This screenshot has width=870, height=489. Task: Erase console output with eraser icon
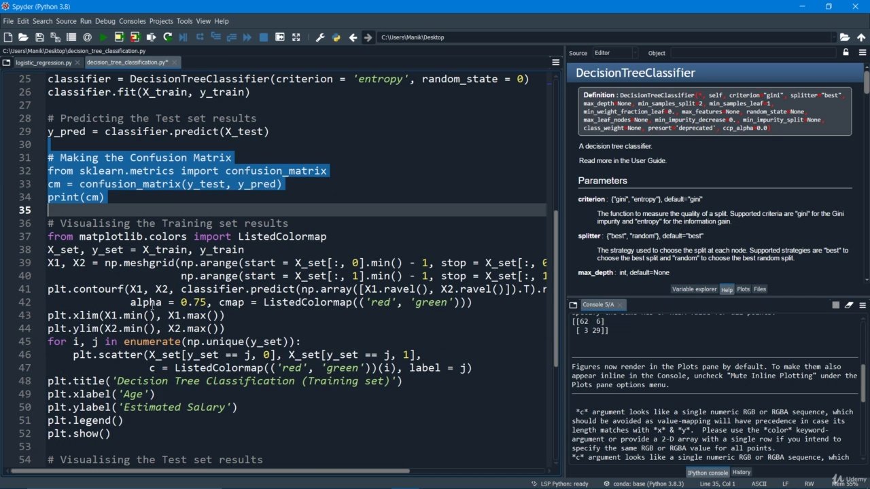[x=849, y=305]
